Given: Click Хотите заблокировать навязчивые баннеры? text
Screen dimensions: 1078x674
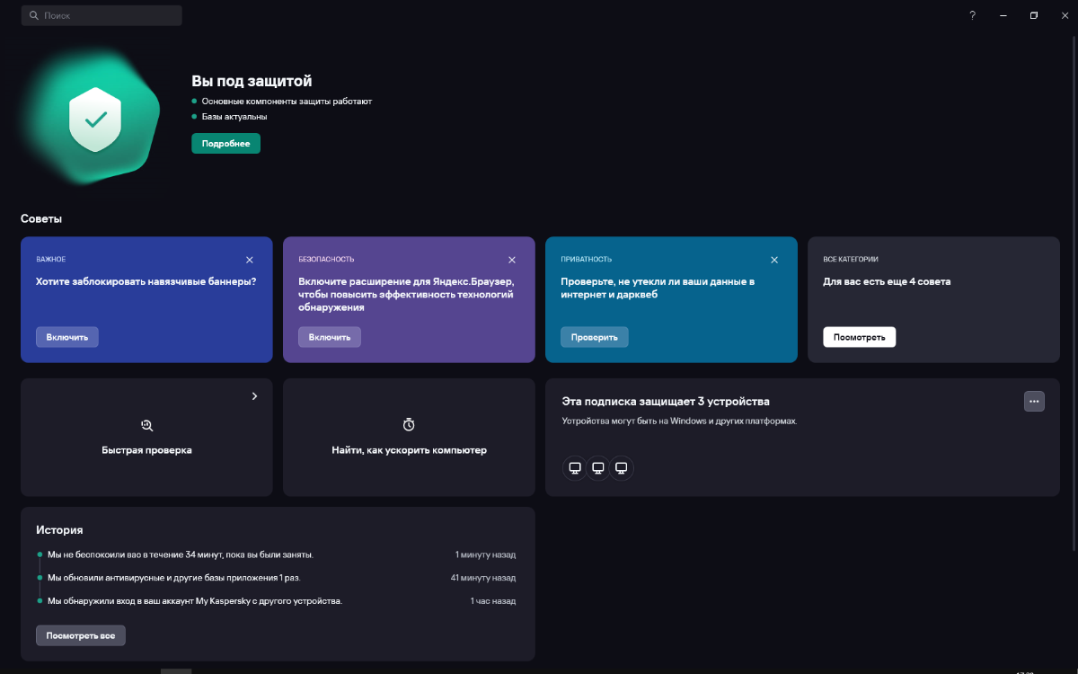Looking at the screenshot, I should tap(146, 281).
